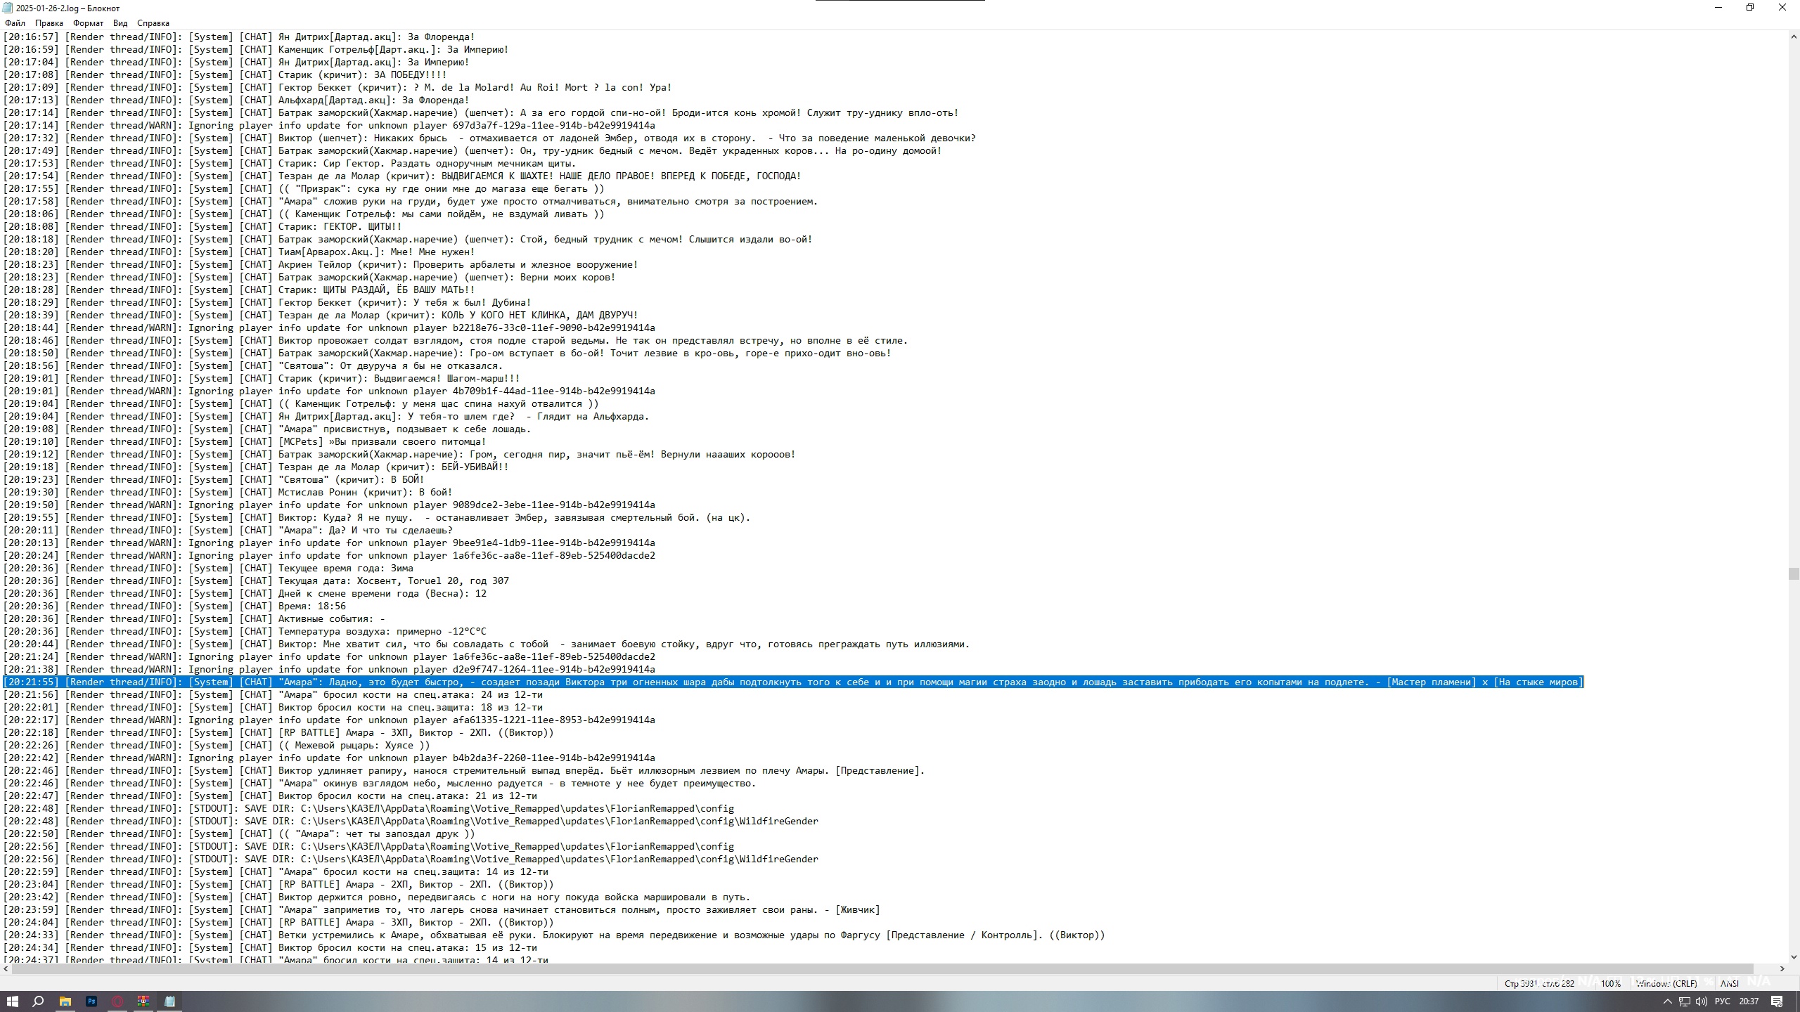The height and width of the screenshot is (1012, 1800).
Task: Click the 20:16:57 'За Флоренда!' line
Action: click(x=239, y=37)
